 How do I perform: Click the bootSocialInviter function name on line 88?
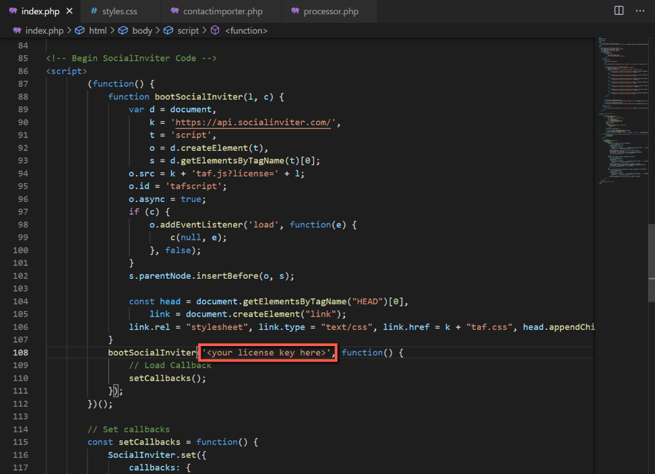[198, 97]
